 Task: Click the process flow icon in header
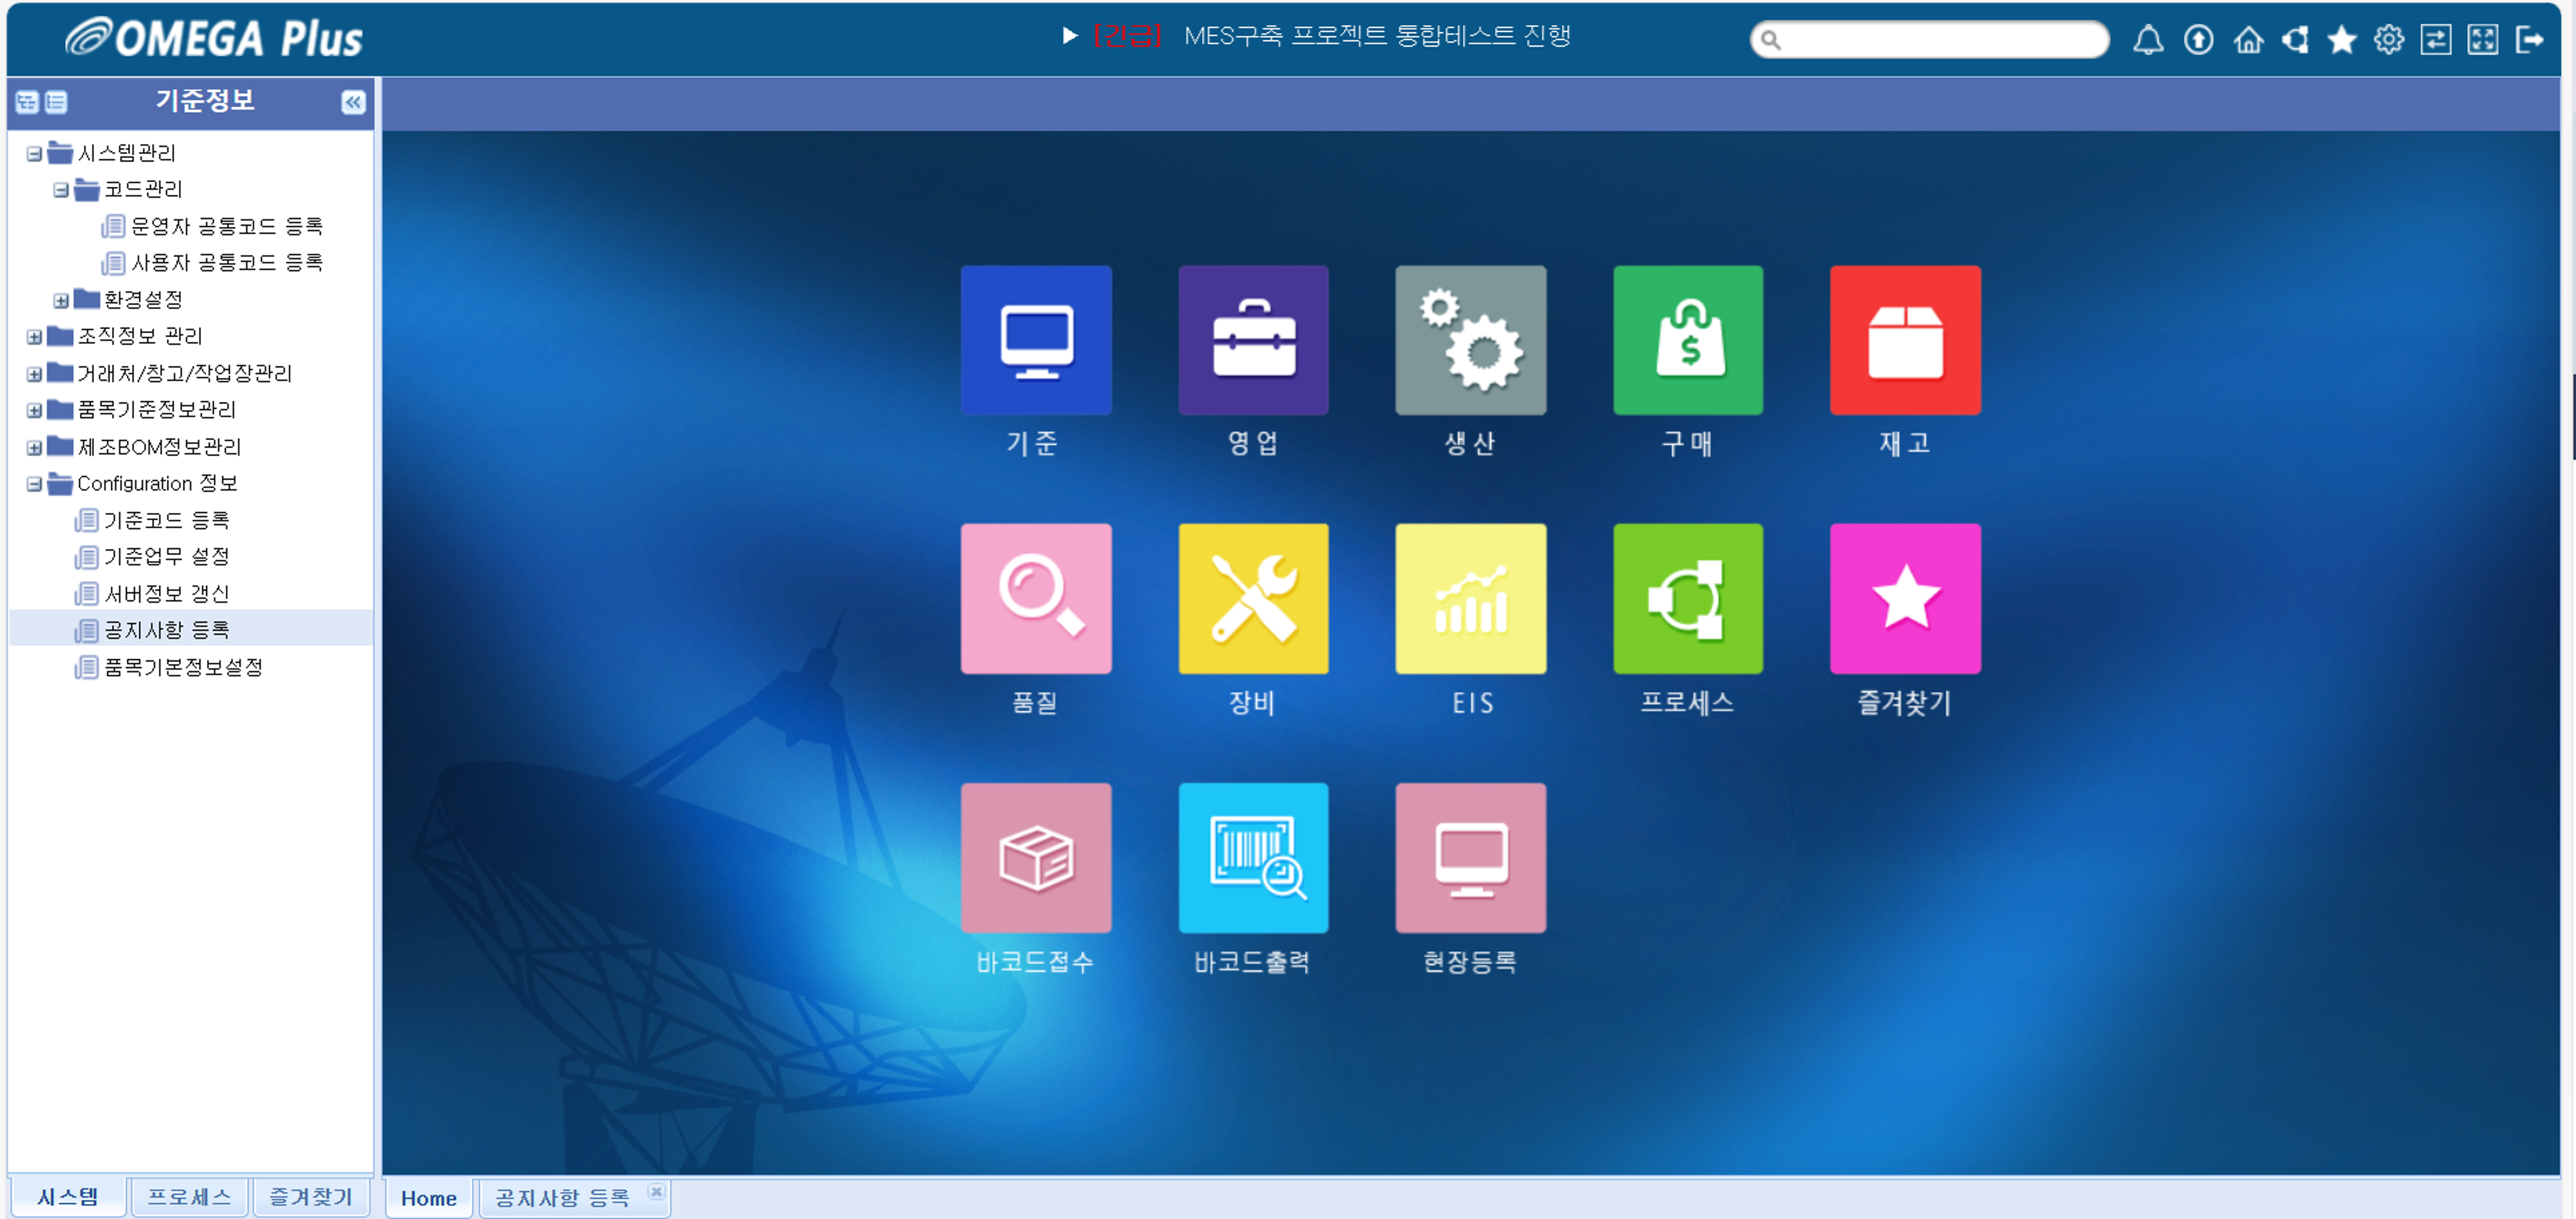(2295, 40)
